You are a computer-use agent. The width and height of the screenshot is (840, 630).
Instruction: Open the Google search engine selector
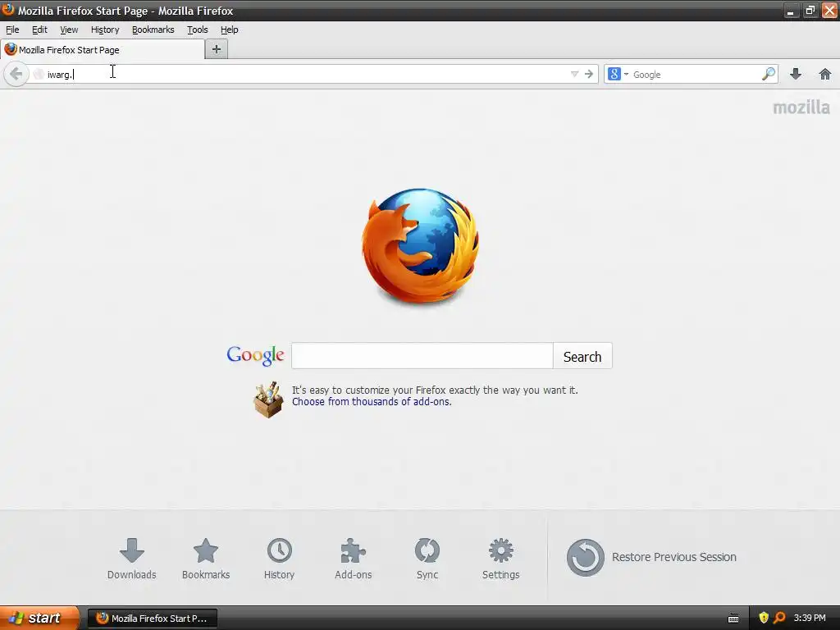click(x=618, y=74)
